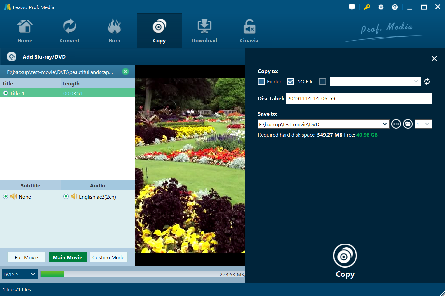
Task: Uncheck the ISO File checkbox
Action: click(291, 81)
